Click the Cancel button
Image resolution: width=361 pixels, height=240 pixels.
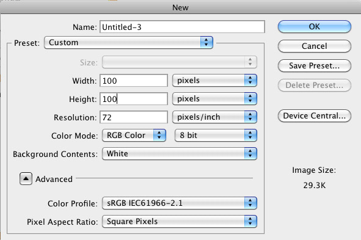click(315, 46)
